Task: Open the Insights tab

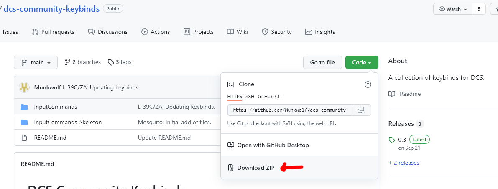Action: pos(320,32)
